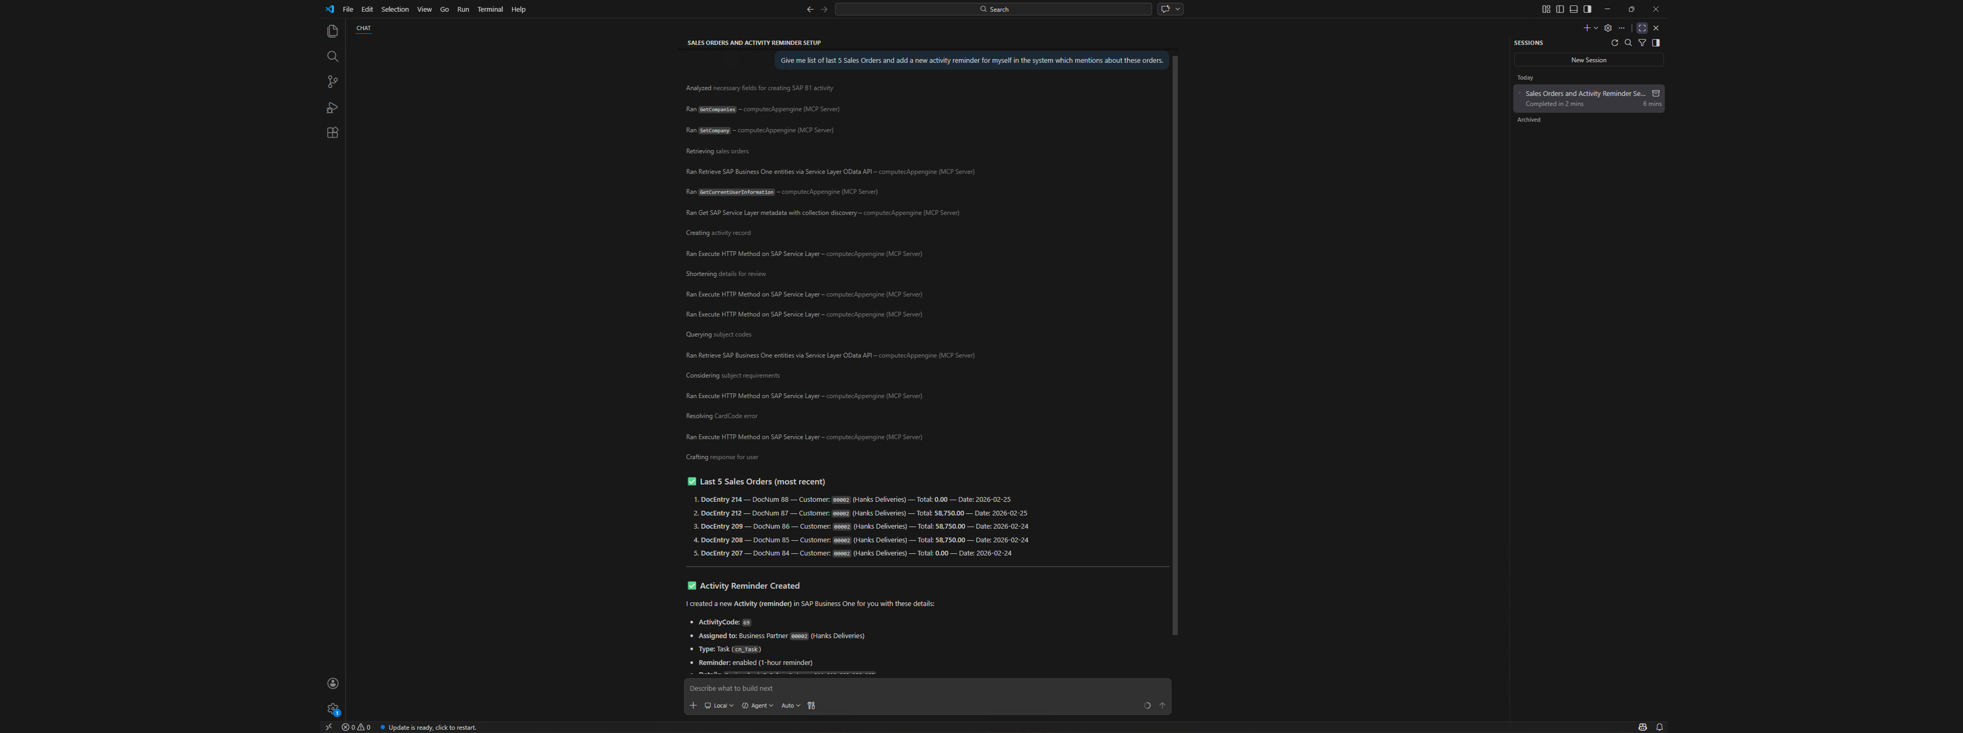
Task: Open notifications bell in the status bar
Action: tap(1660, 728)
